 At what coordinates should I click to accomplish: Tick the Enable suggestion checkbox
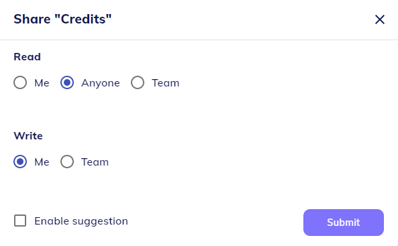[20, 221]
